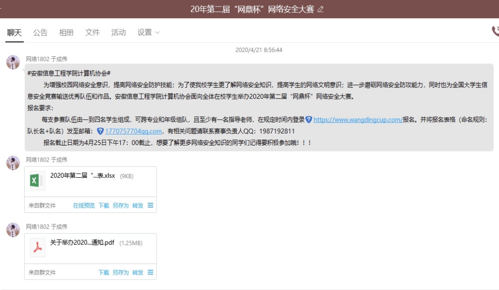Screen dimensions: 499x290
Task: Click 在线预览 for the xlsx file
Action: point(84,205)
